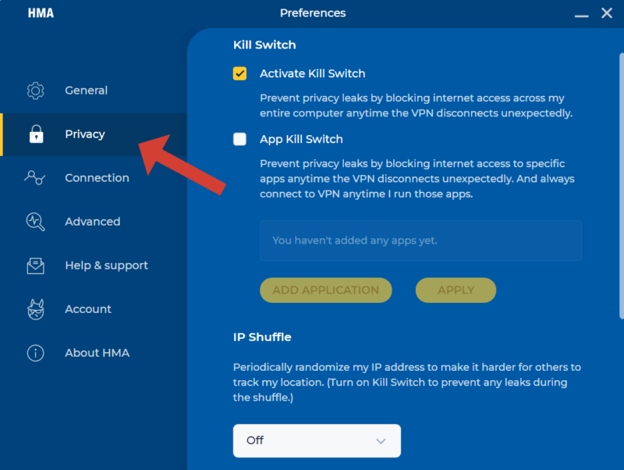
Task: Enable the App Kill Switch checkbox
Action: [x=239, y=139]
